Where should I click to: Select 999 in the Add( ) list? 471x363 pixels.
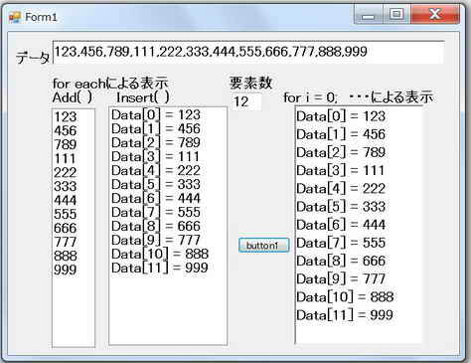pos(66,270)
